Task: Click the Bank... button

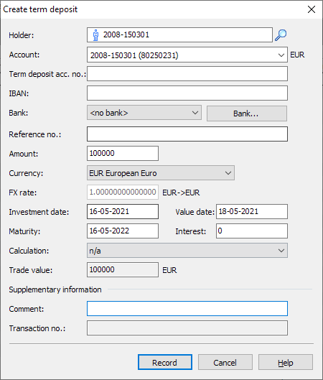Action: point(247,113)
